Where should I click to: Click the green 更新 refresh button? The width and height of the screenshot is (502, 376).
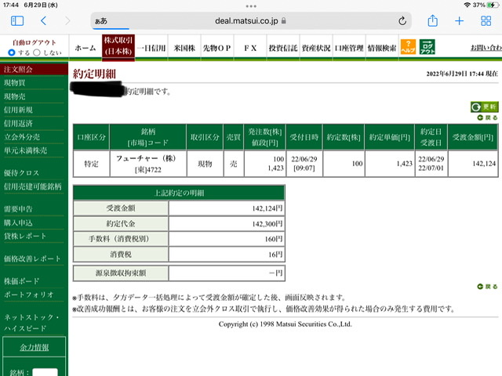pos(484,107)
